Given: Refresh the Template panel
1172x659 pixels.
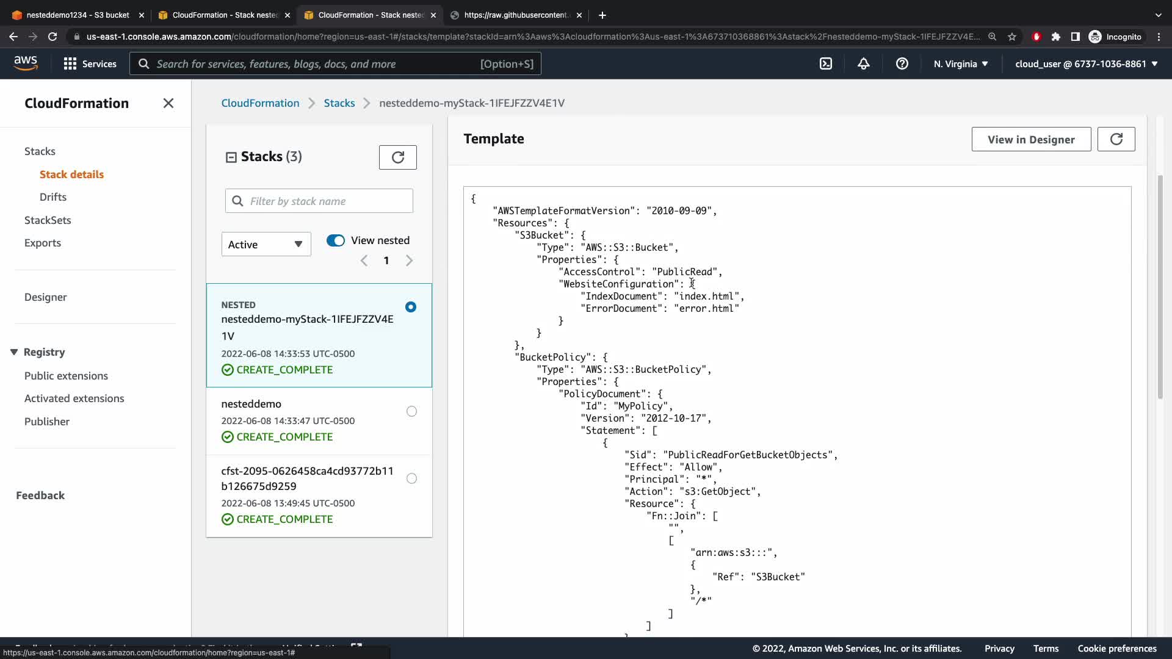Looking at the screenshot, I should 1116,139.
